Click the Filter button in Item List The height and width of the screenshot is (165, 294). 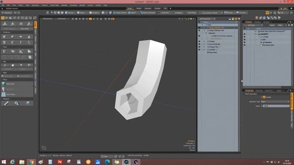[280, 25]
